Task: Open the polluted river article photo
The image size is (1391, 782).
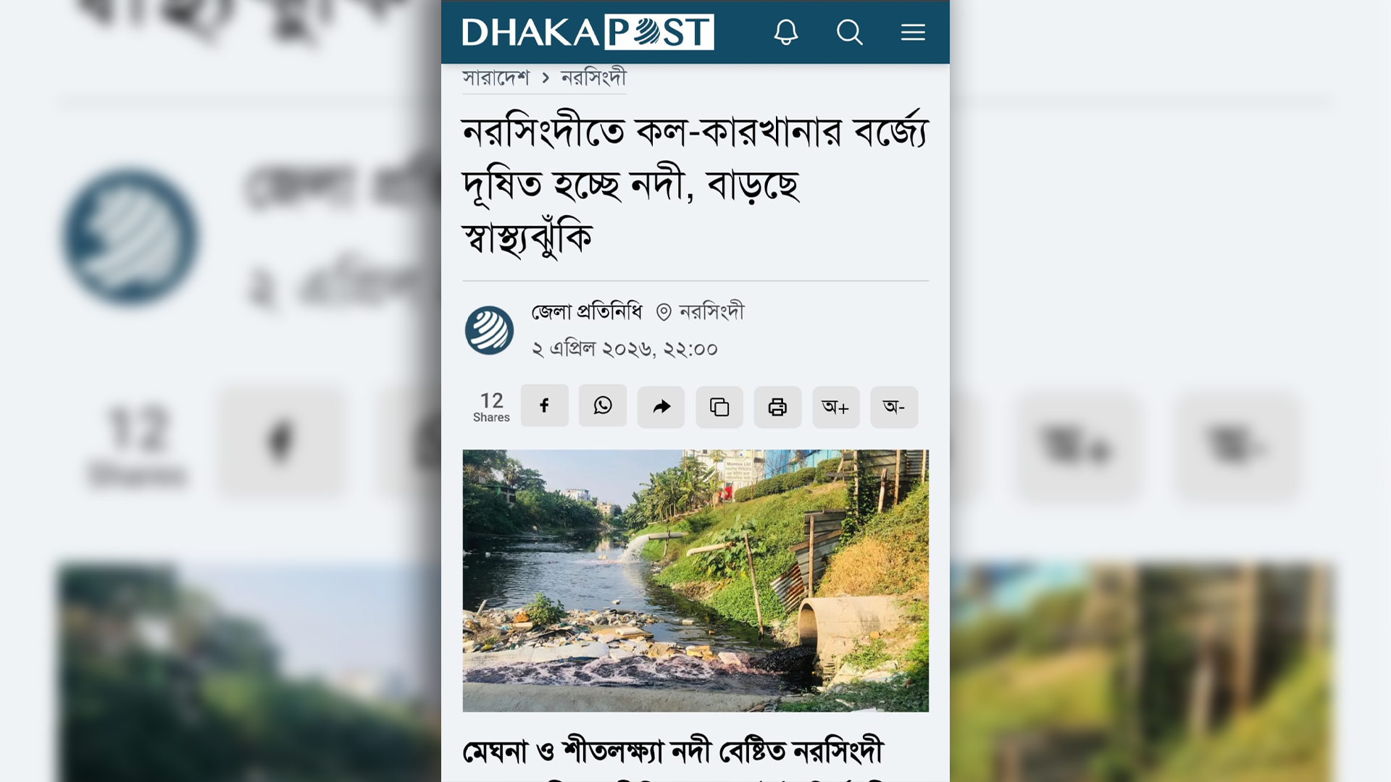Action: click(x=695, y=581)
